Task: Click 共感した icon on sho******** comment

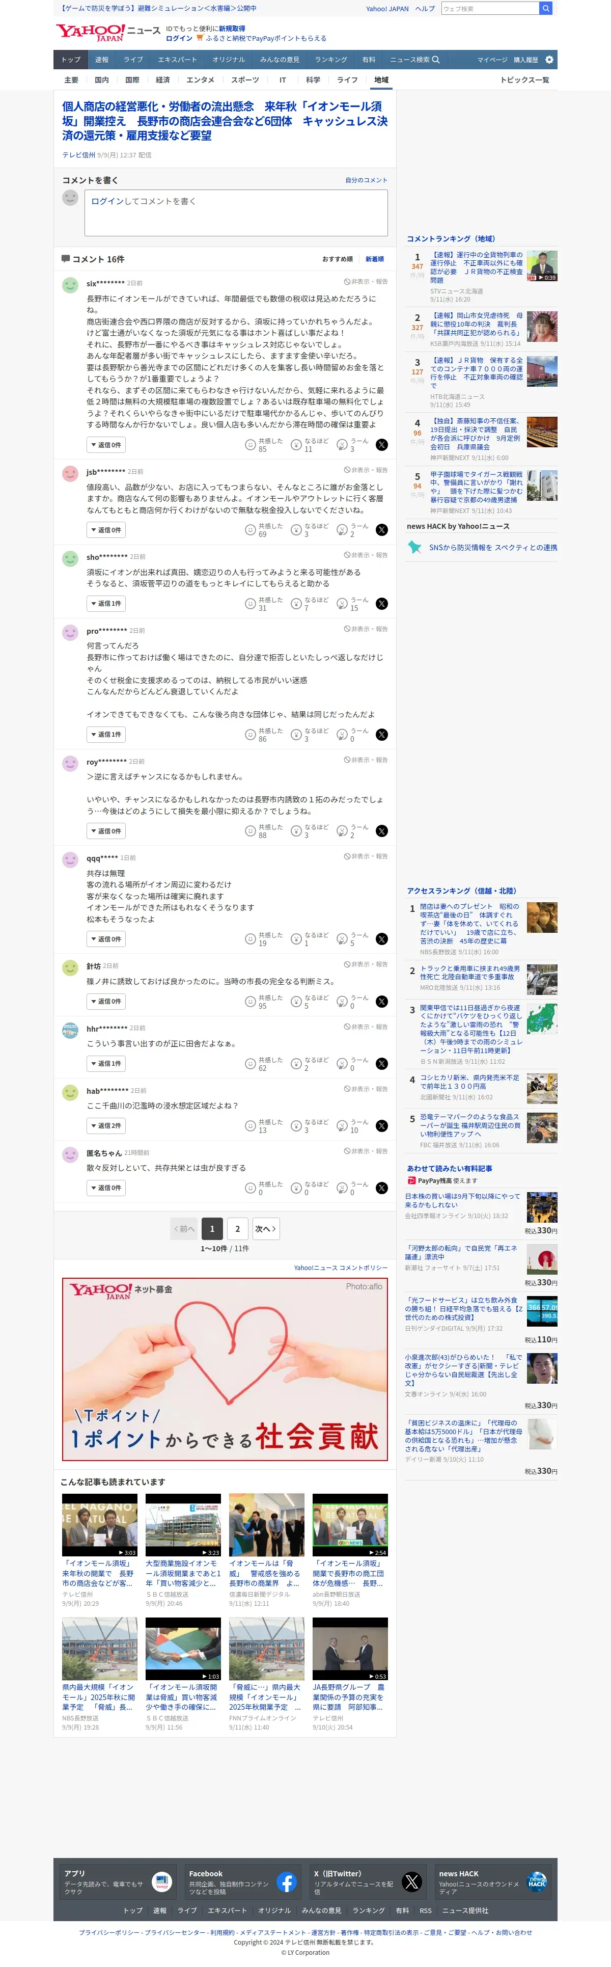Action: tap(250, 604)
